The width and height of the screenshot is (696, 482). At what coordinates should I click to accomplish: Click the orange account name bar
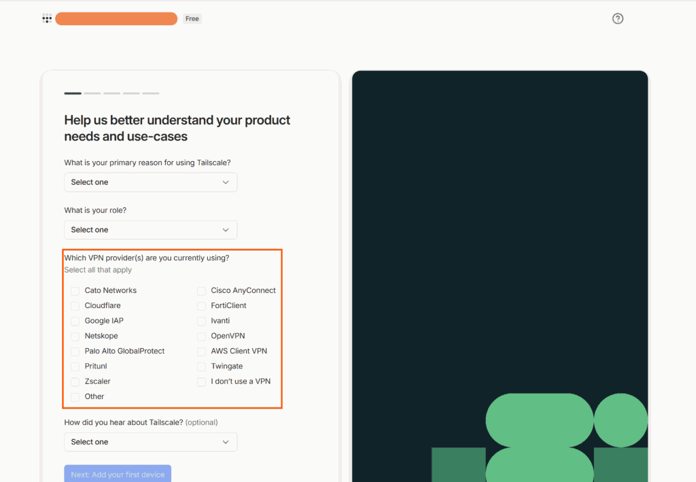(x=116, y=19)
